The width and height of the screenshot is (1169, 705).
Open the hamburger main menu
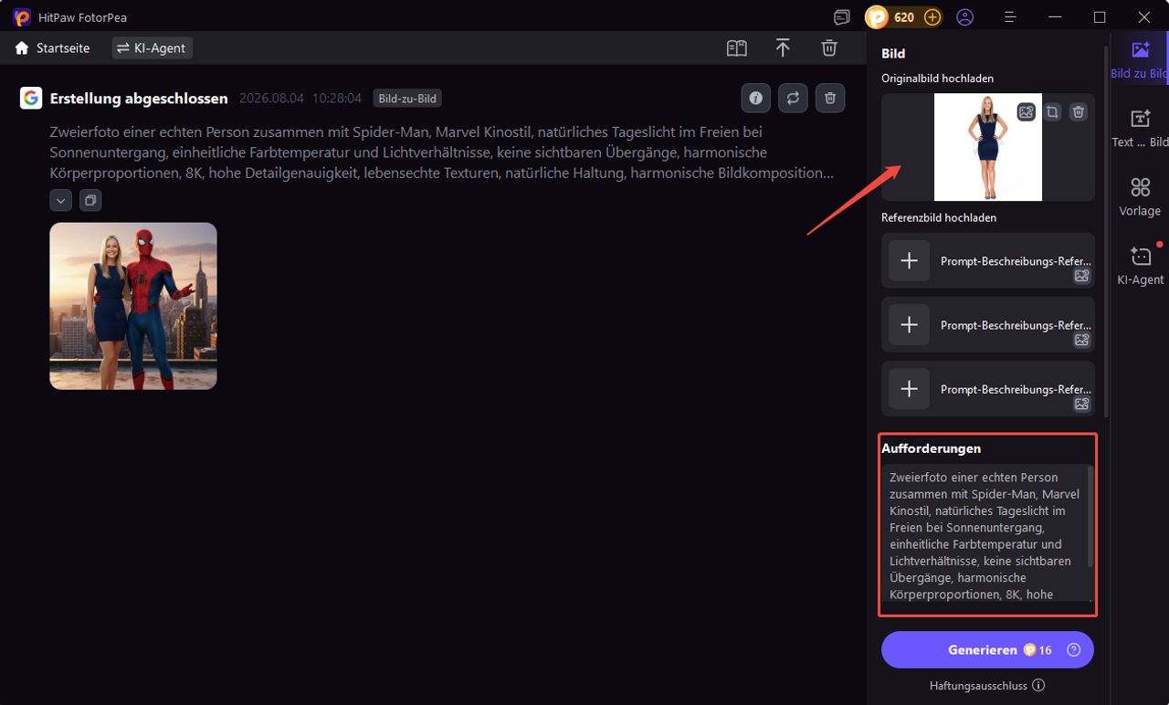[x=1010, y=17]
